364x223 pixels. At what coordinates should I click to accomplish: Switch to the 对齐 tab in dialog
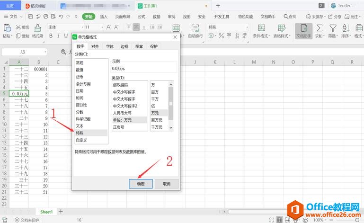click(x=95, y=46)
